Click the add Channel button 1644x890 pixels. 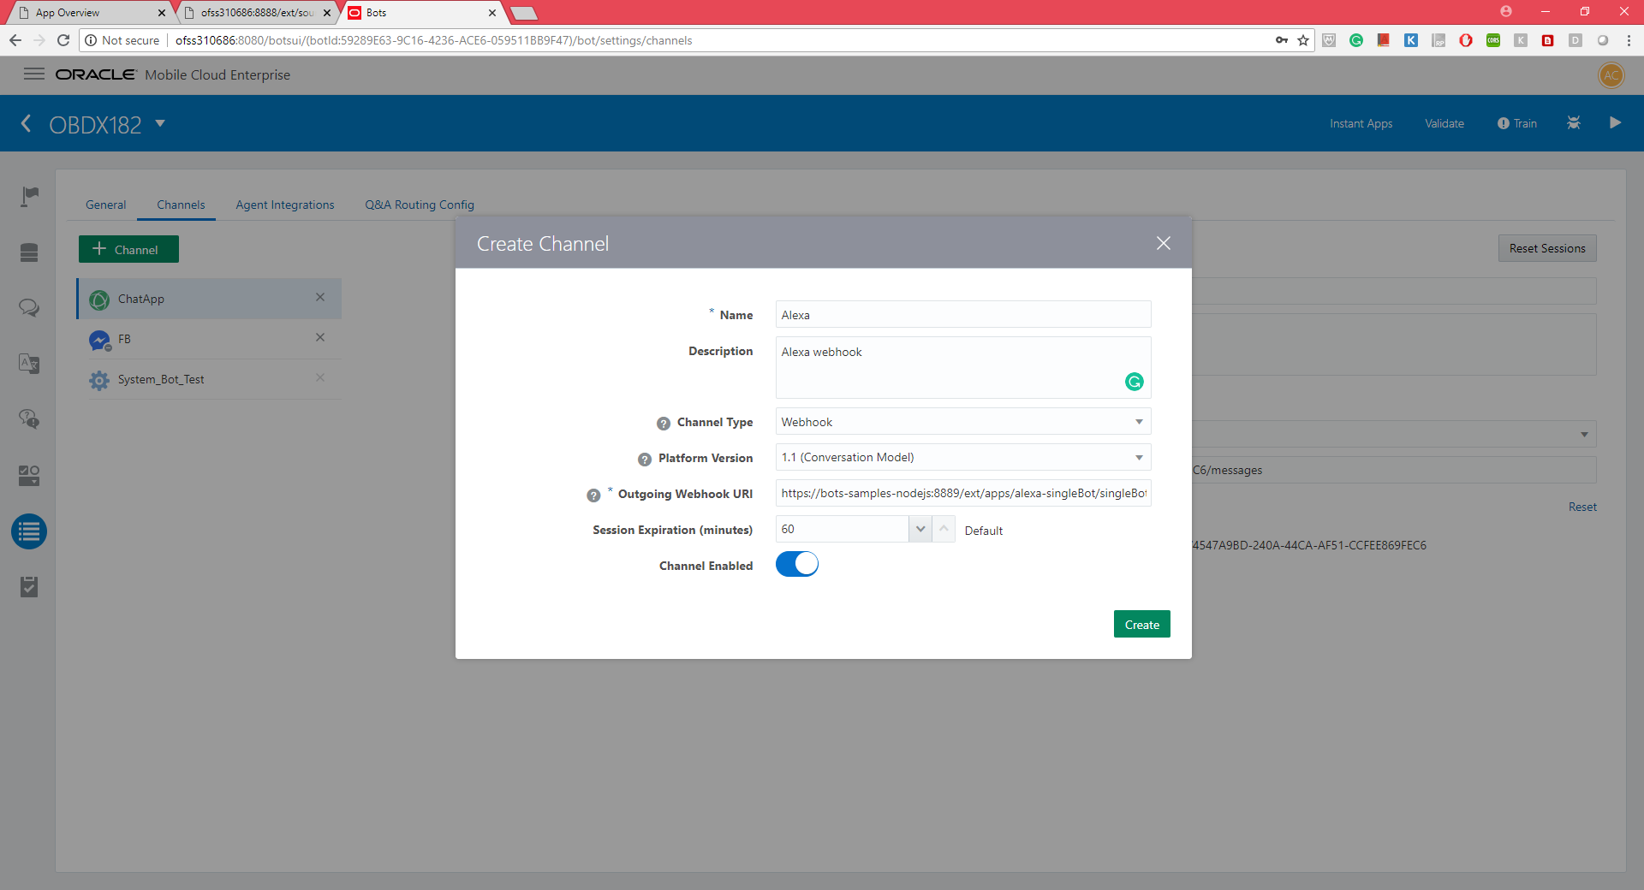pyautogui.click(x=128, y=249)
